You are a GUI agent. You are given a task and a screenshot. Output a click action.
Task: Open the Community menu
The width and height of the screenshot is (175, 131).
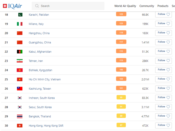pyautogui.click(x=147, y=6)
